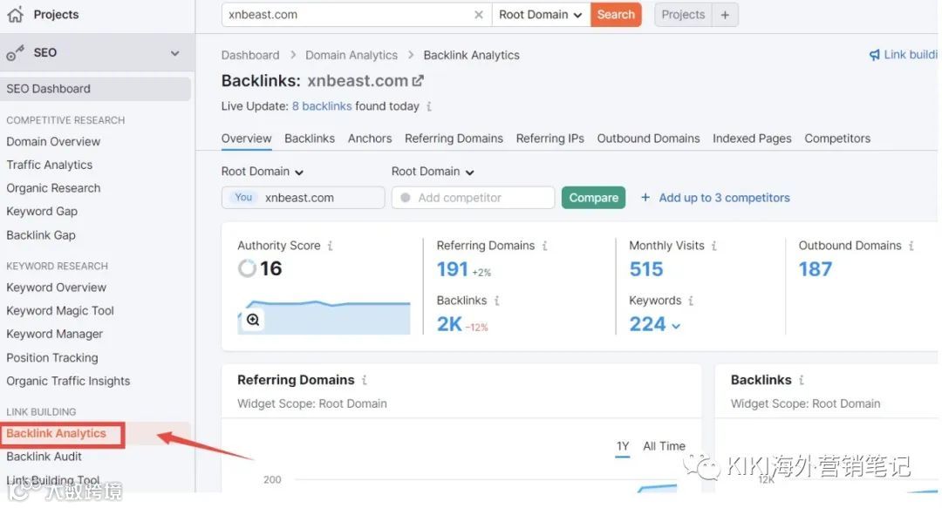
Task: Click the SEO key icon
Action: click(15, 53)
